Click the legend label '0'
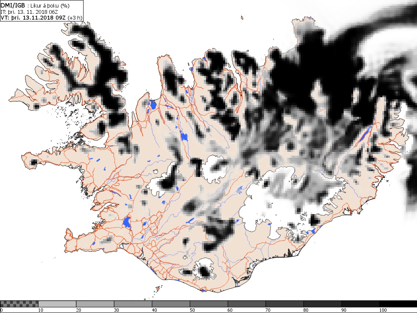Viewport: 417px width, 313px height. coord(2,310)
